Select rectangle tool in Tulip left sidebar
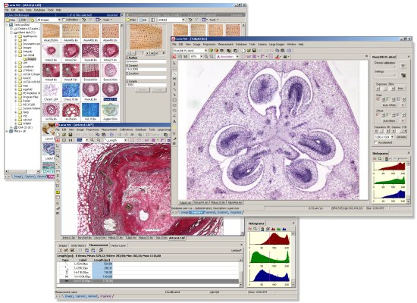The height and width of the screenshot is (303, 417). pyautogui.click(x=174, y=100)
